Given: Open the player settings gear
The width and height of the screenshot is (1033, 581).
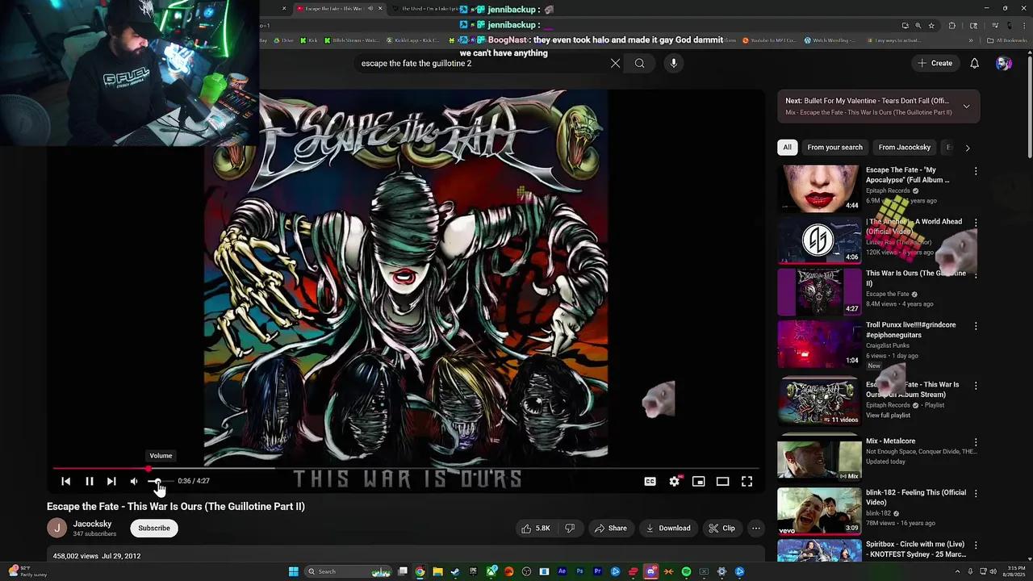Looking at the screenshot, I should (675, 481).
